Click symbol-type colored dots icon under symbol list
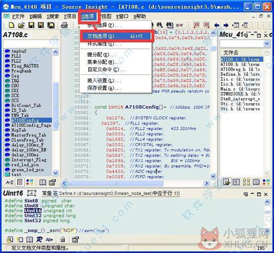 (30, 183)
